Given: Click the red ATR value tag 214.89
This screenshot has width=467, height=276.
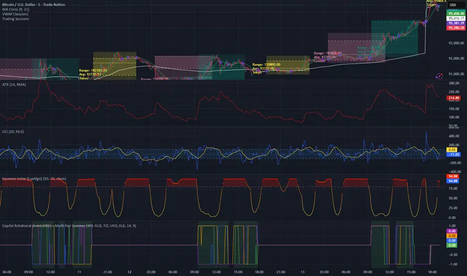Looking at the screenshot, I should (x=453, y=98).
